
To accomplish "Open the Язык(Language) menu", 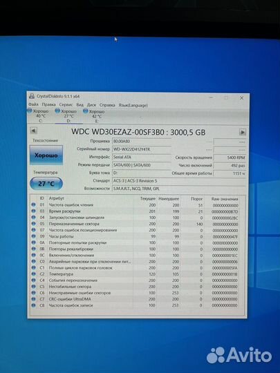I will click(133, 105).
